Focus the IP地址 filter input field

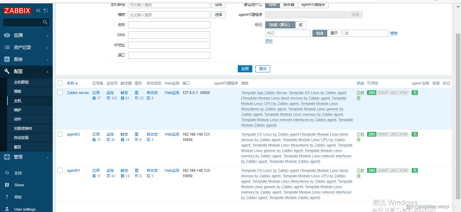[x=169, y=45]
